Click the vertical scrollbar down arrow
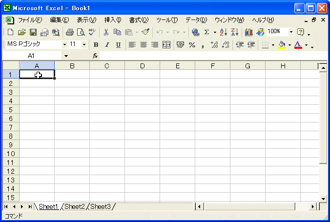This screenshot has width=330, height=222. click(323, 199)
